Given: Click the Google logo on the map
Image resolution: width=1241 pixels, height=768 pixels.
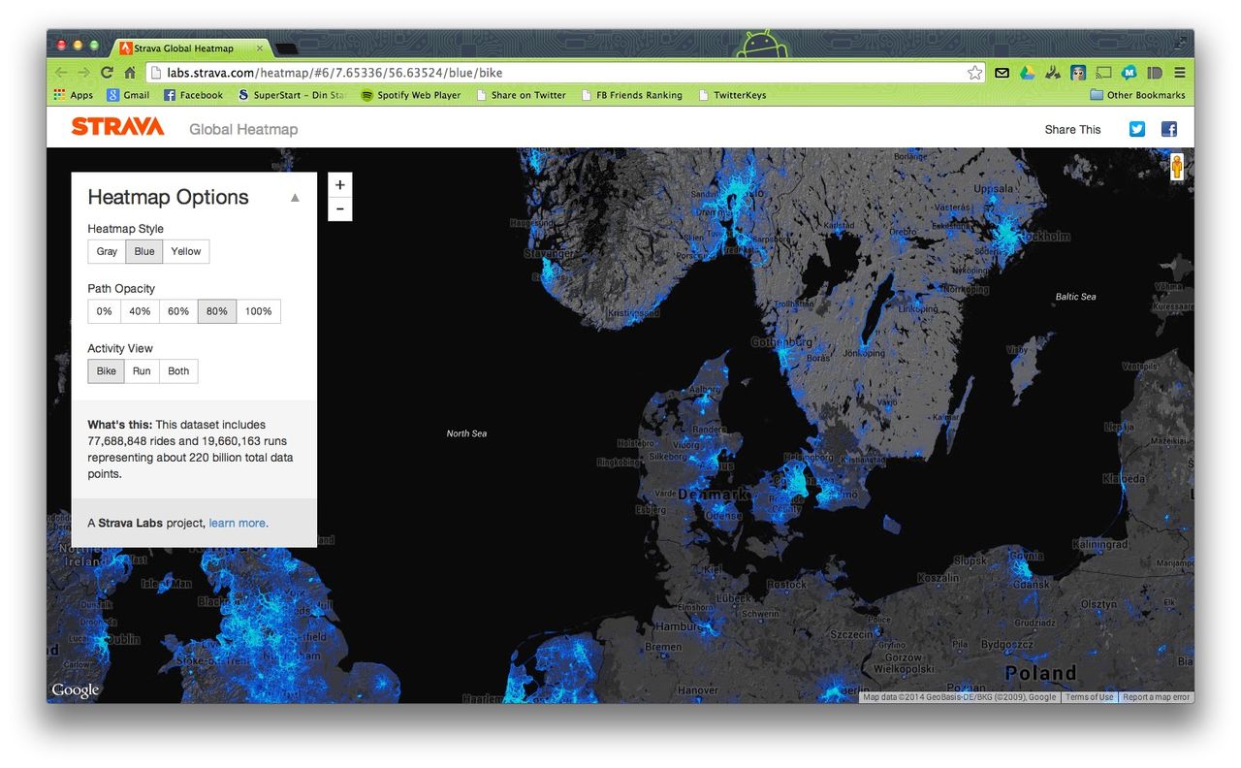Looking at the screenshot, I should [76, 689].
